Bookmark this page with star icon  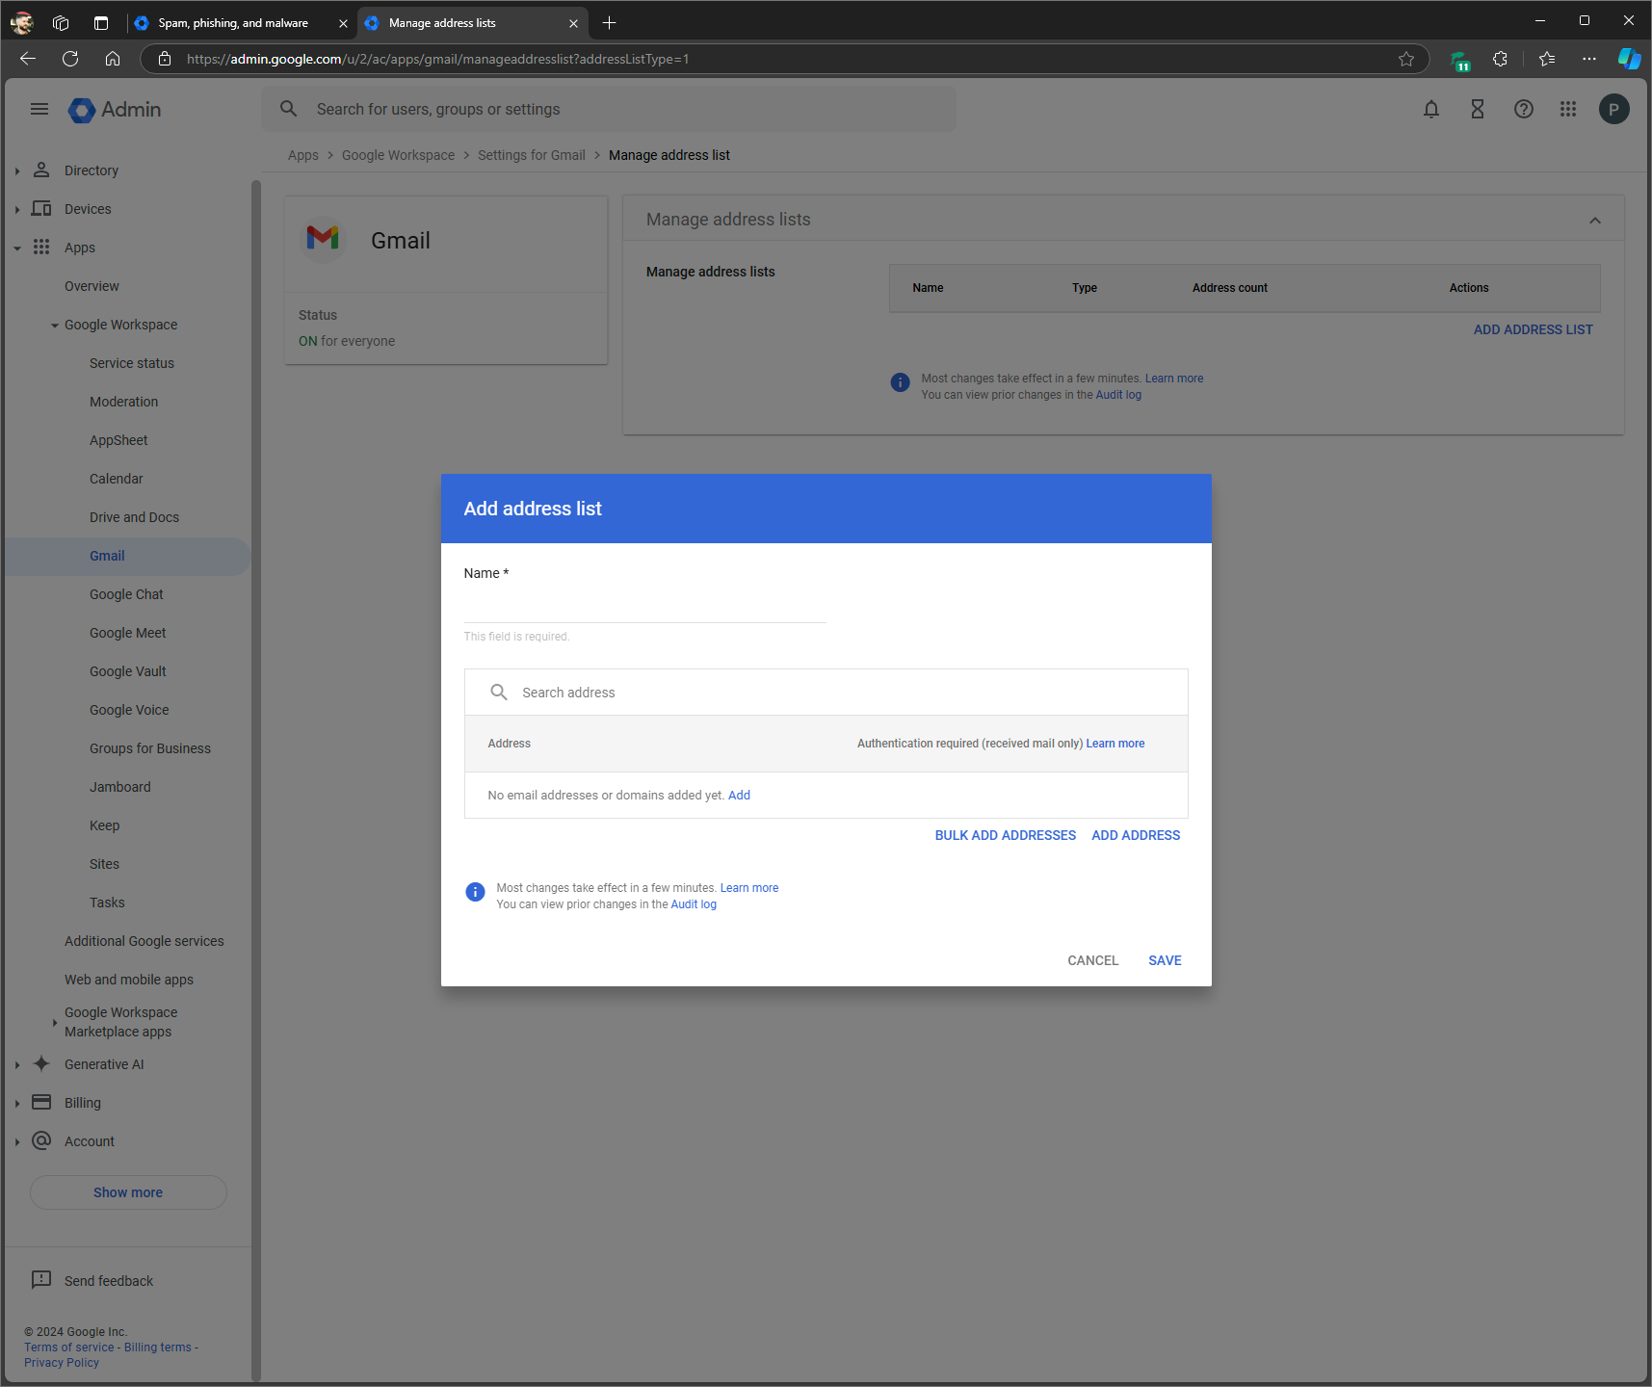(1406, 59)
